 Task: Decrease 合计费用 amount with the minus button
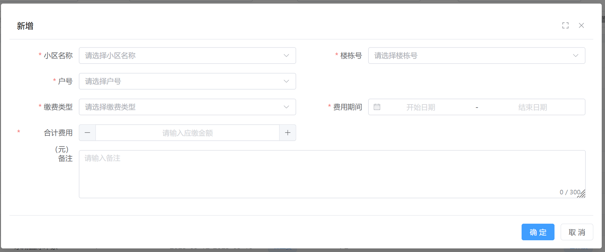pyautogui.click(x=87, y=133)
